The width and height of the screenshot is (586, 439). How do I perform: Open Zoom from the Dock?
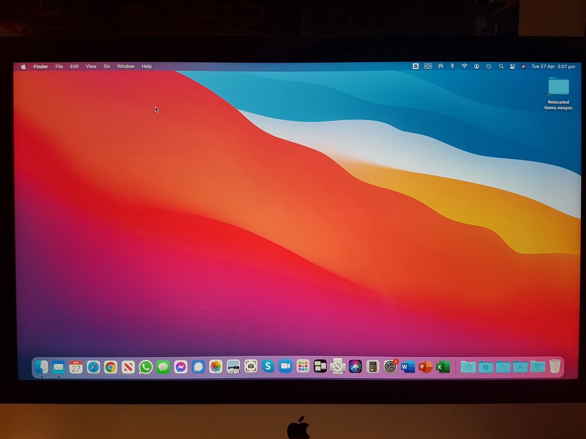(285, 367)
